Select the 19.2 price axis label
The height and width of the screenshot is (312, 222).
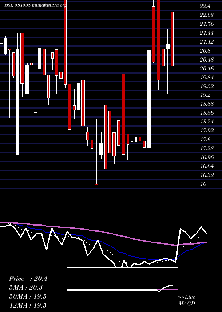205,95
